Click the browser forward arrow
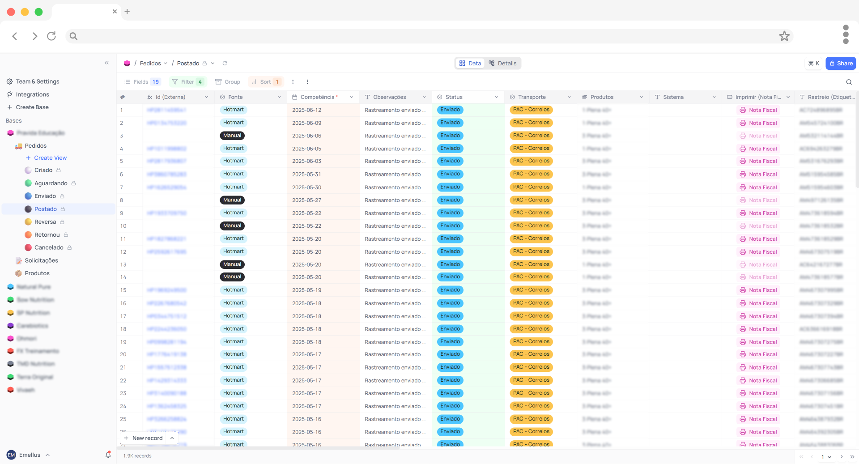The height and width of the screenshot is (464, 859). coord(34,36)
